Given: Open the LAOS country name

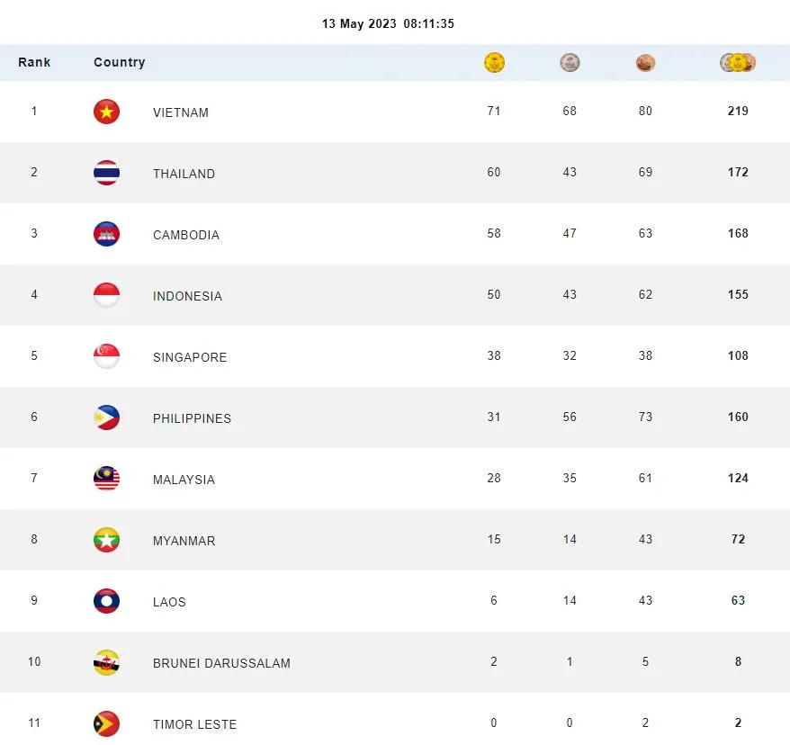Looking at the screenshot, I should [x=169, y=602].
